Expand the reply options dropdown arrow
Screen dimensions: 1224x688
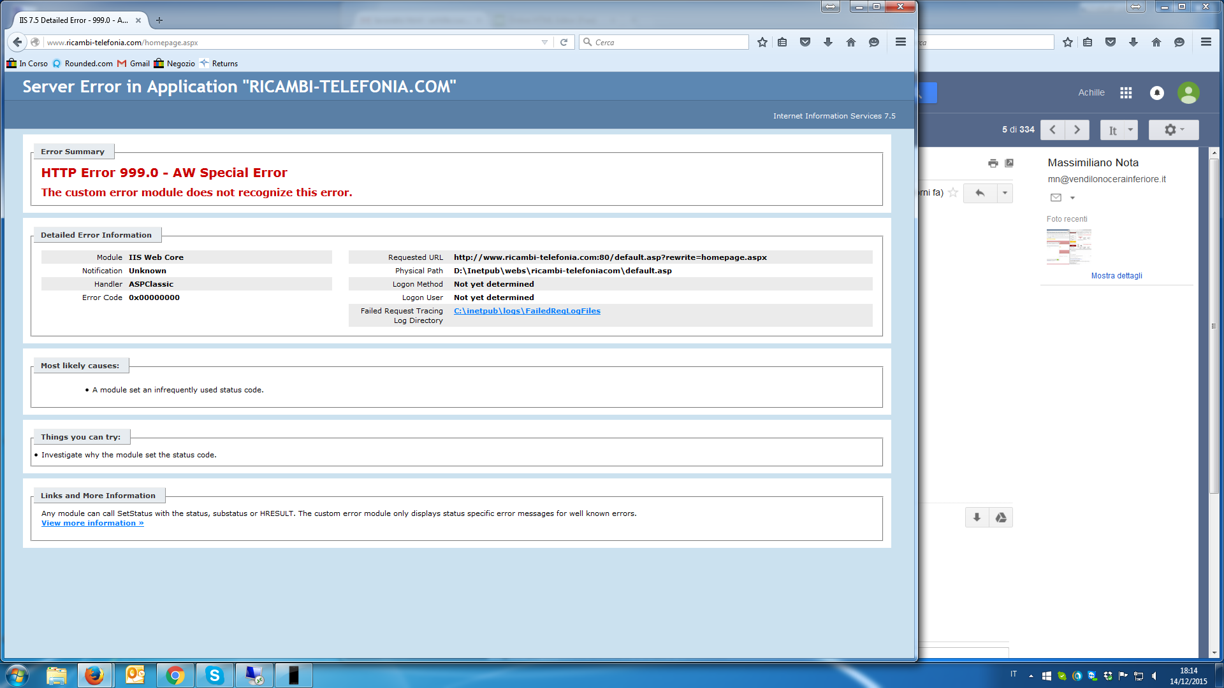[1005, 193]
